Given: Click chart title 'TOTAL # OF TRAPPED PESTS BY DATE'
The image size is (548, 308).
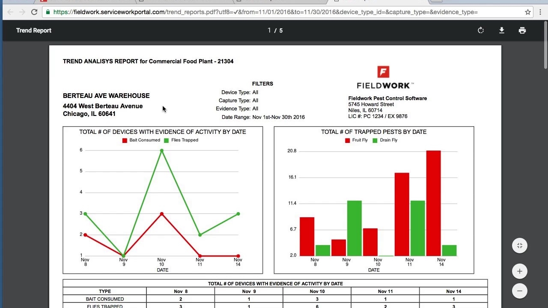Looking at the screenshot, I should (374, 132).
